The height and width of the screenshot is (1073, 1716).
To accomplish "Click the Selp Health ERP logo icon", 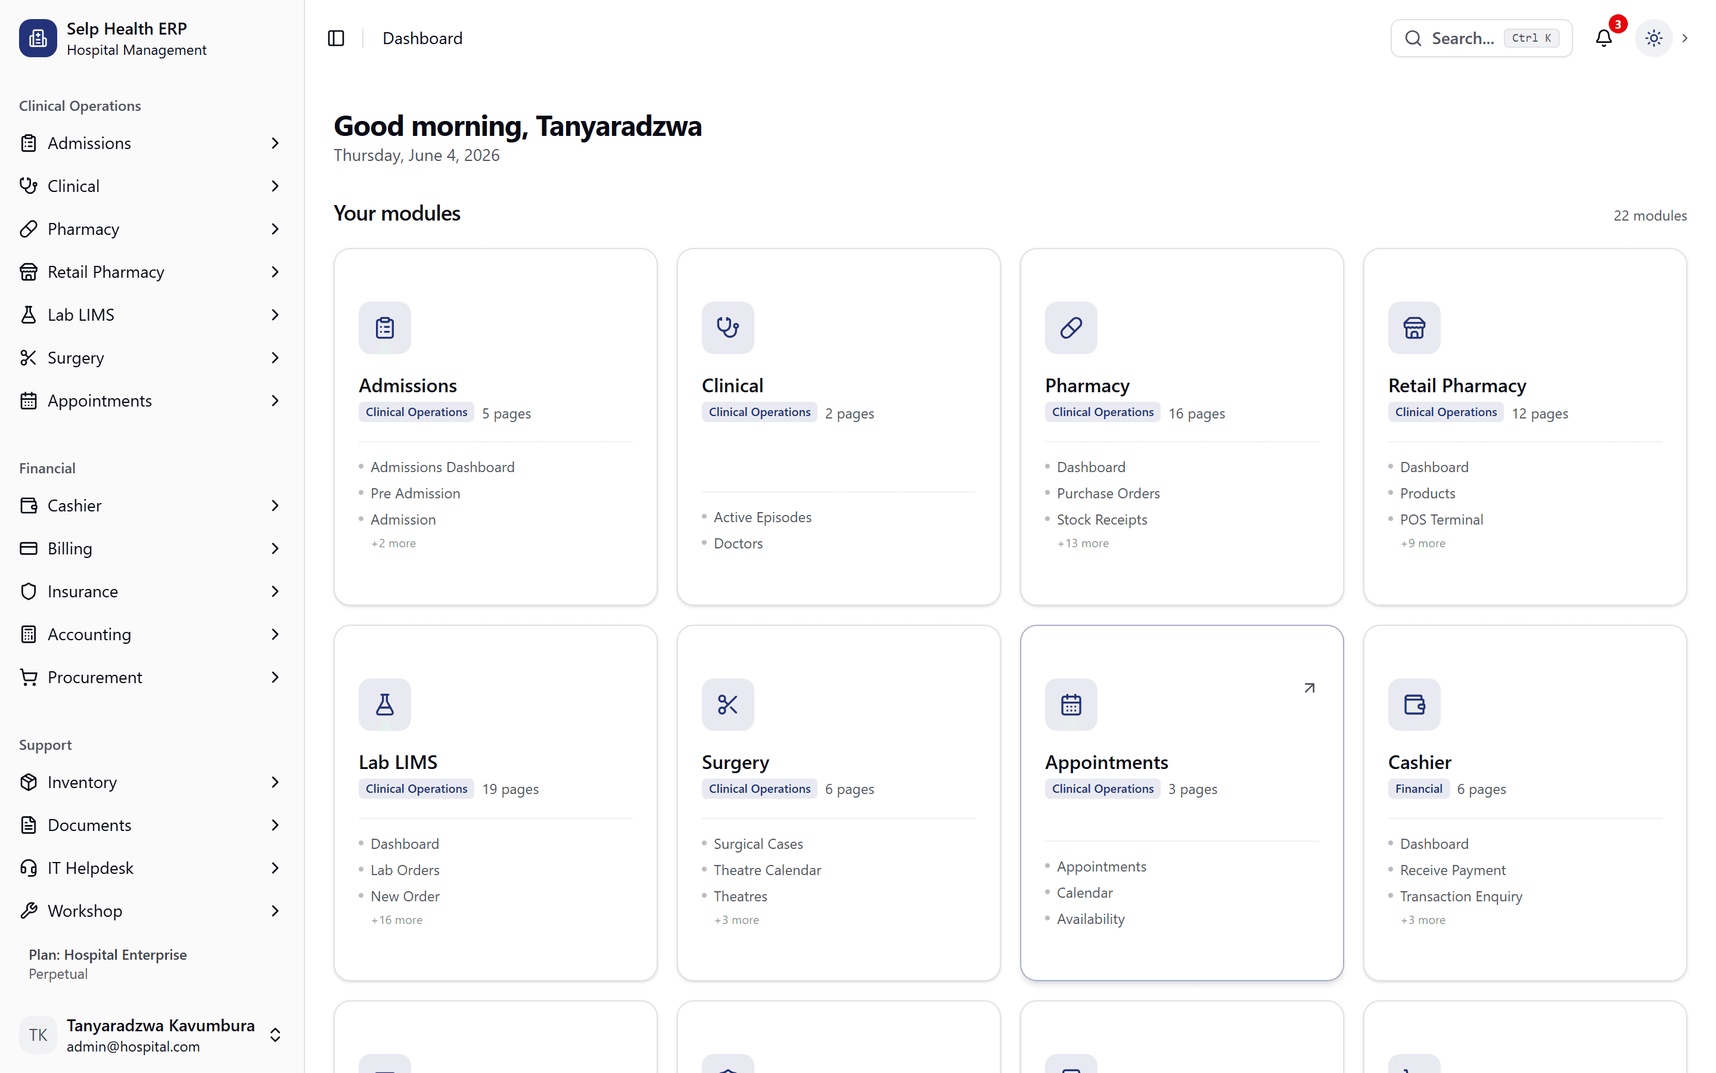I will point(38,38).
